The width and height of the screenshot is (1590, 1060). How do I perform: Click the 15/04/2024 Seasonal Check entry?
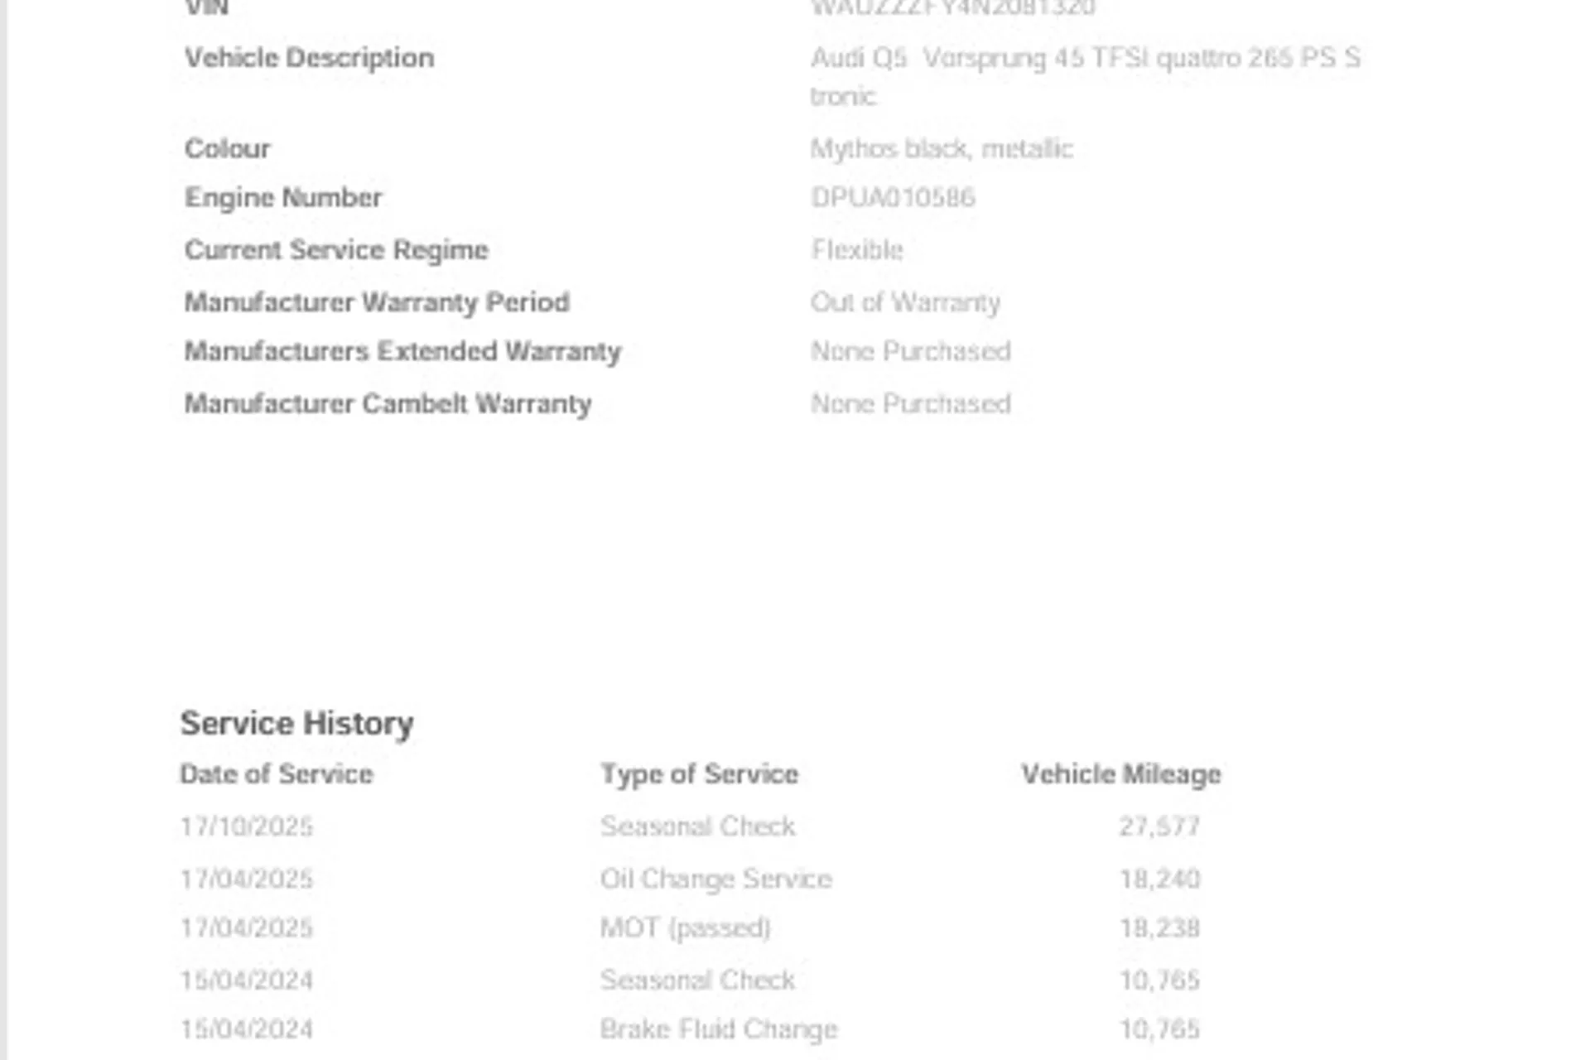(x=698, y=980)
